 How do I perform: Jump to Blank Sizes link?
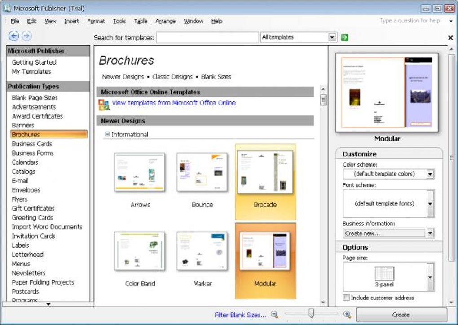[x=216, y=77]
